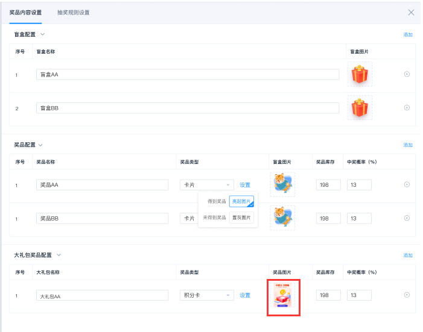Click the 大礼包AA name input field
The image size is (423, 332).
coord(102,295)
